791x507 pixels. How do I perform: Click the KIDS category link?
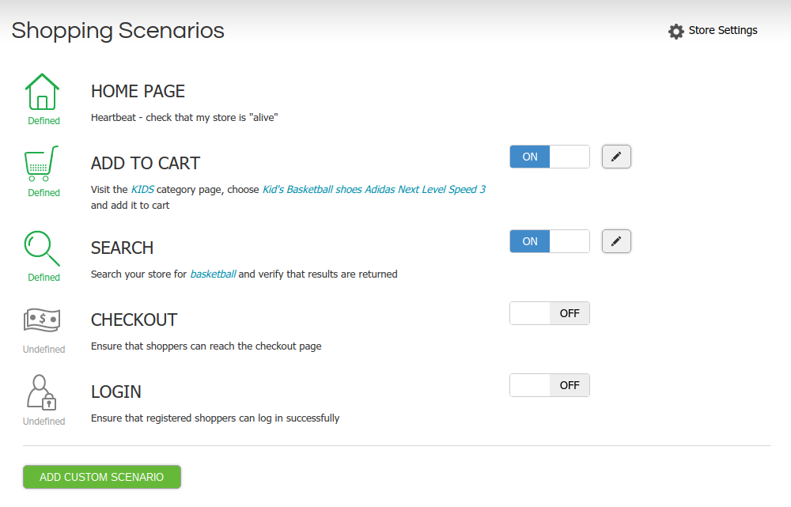[143, 190]
